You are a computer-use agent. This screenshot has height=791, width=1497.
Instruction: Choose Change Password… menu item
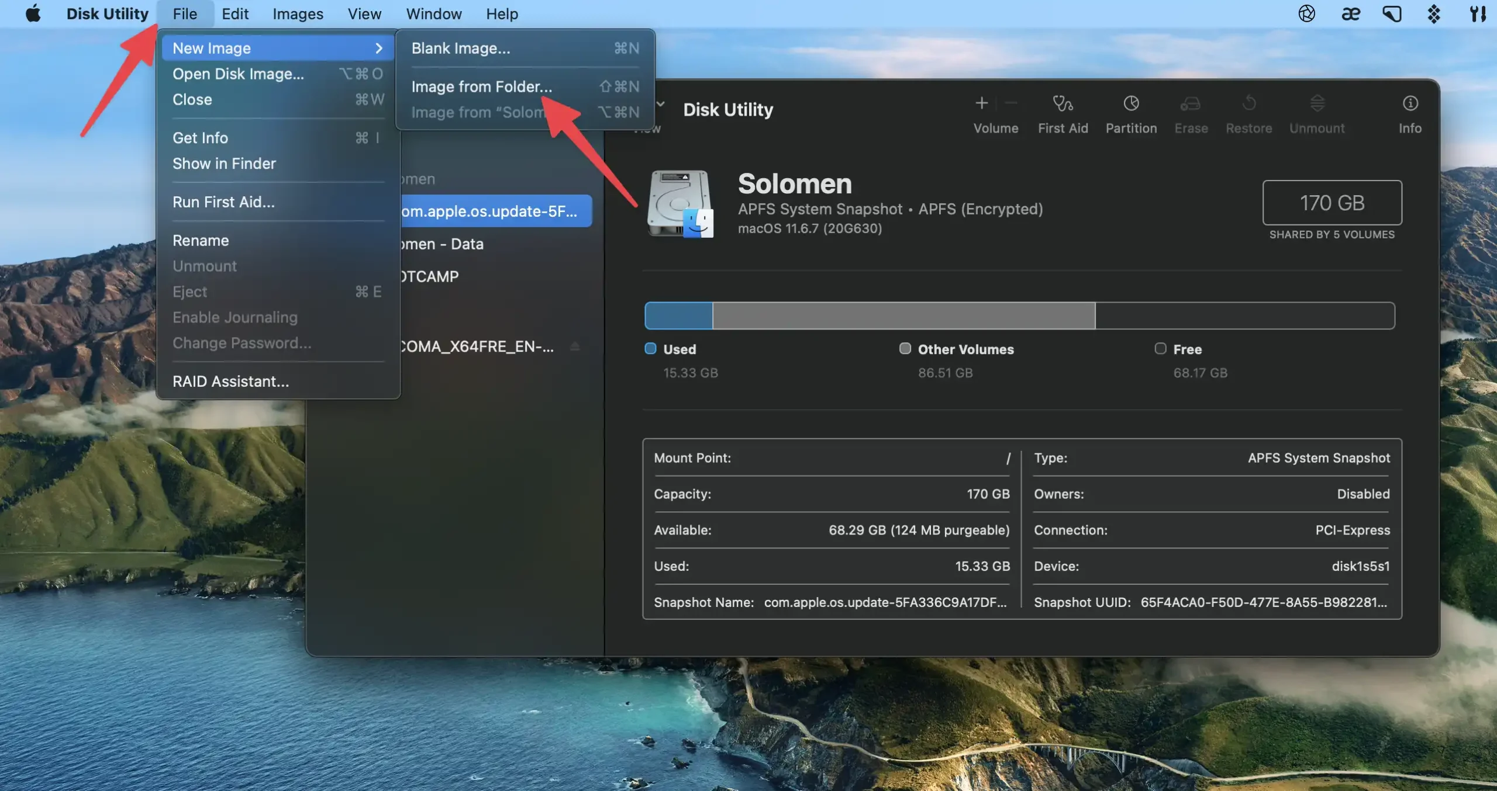[x=278, y=343]
